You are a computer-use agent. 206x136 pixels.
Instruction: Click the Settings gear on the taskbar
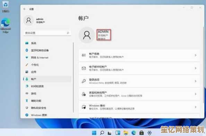coord(149,133)
